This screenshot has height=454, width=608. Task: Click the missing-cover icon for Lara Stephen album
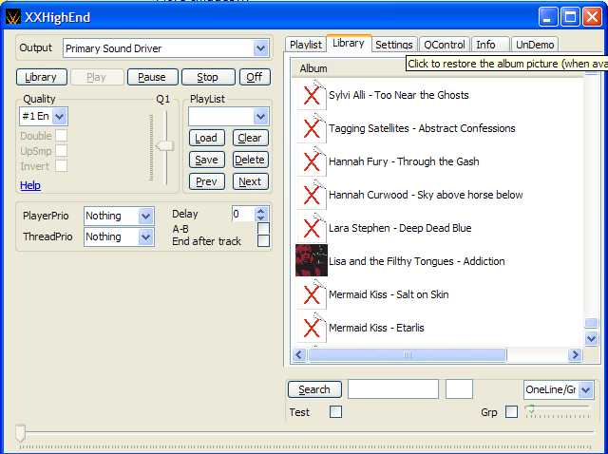click(312, 228)
